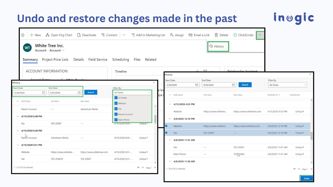
Task: Open Start Date calendar in right History dialog
Action: 197,85
